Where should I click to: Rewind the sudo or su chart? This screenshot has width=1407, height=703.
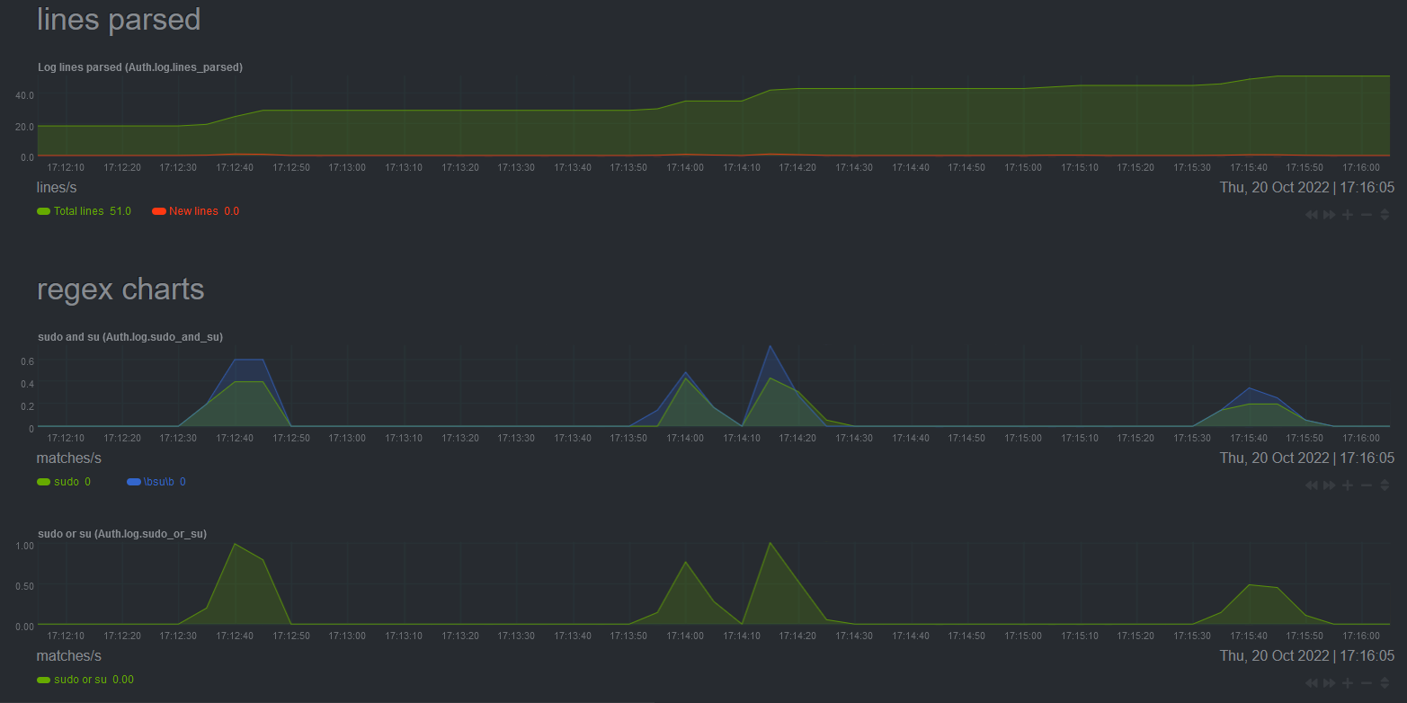1312,683
